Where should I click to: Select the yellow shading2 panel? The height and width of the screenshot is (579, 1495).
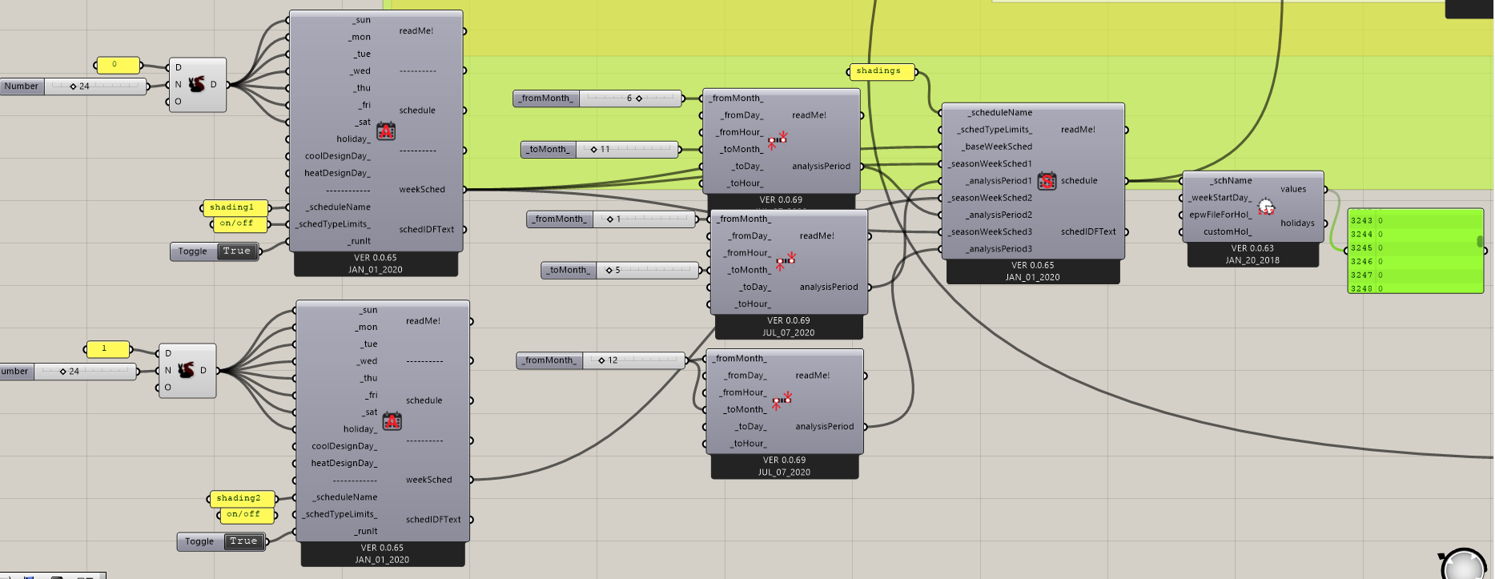pyautogui.click(x=241, y=498)
